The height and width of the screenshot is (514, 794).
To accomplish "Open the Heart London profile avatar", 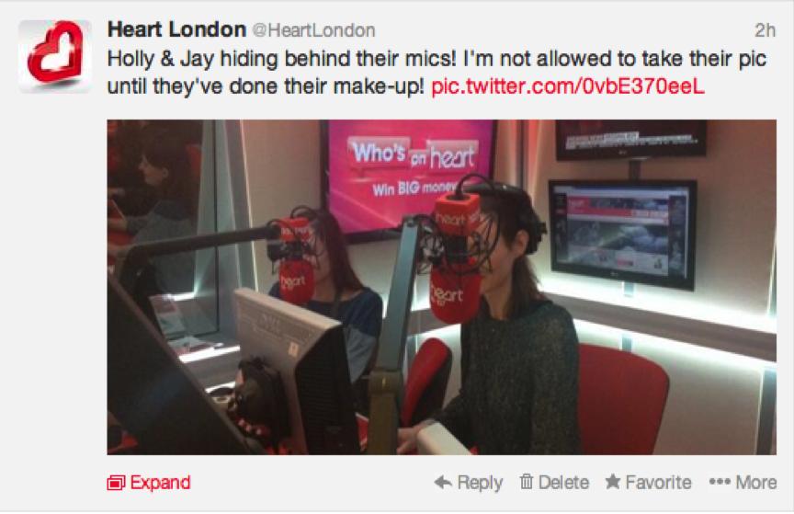I will 55,56.
